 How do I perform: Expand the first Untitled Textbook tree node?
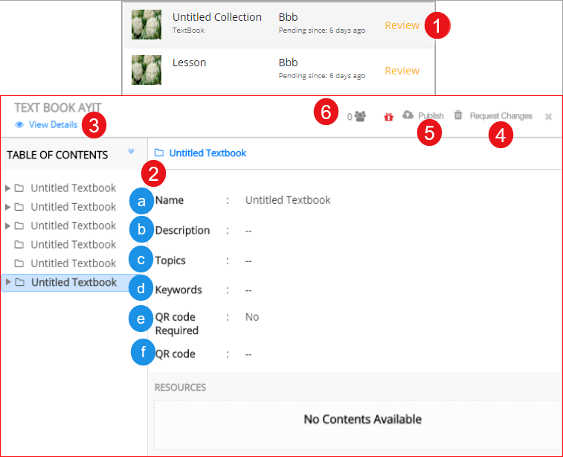pos(8,188)
